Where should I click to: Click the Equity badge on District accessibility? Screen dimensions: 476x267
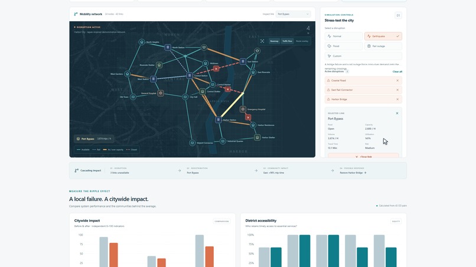[396, 221]
